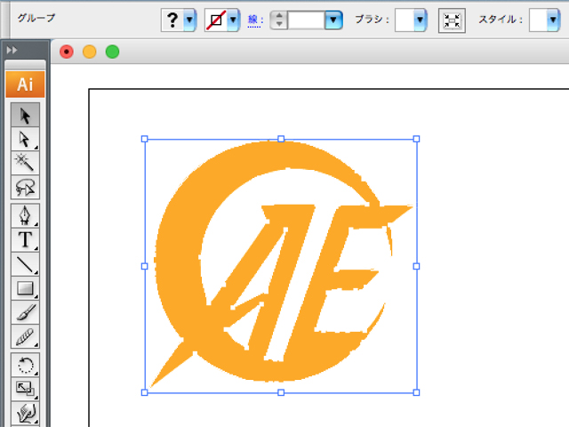Select the Scale tool
Screen dimensions: 569x427
25,389
